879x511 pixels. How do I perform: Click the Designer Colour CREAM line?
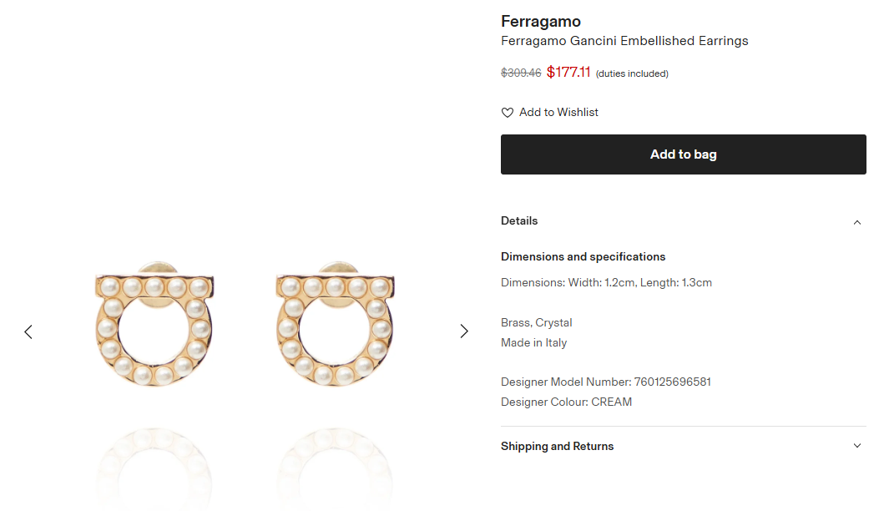click(566, 402)
